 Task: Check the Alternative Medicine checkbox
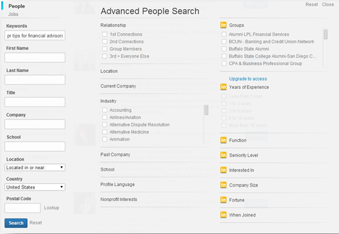click(x=105, y=132)
